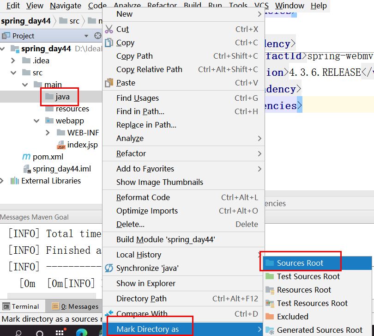This screenshot has height=336, width=374.
Task: Click the Test Resources Root folder icon
Action: click(x=270, y=303)
